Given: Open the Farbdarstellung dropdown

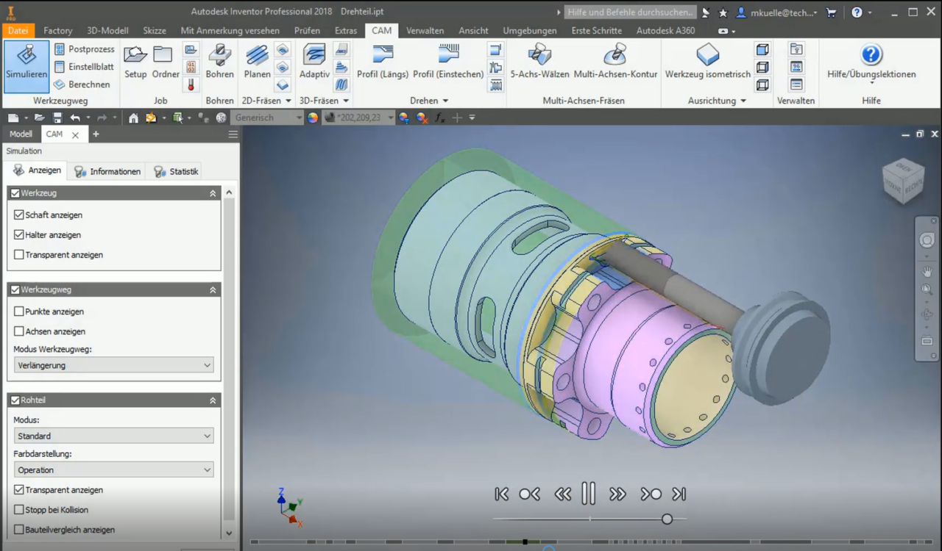Looking at the screenshot, I should (x=113, y=469).
